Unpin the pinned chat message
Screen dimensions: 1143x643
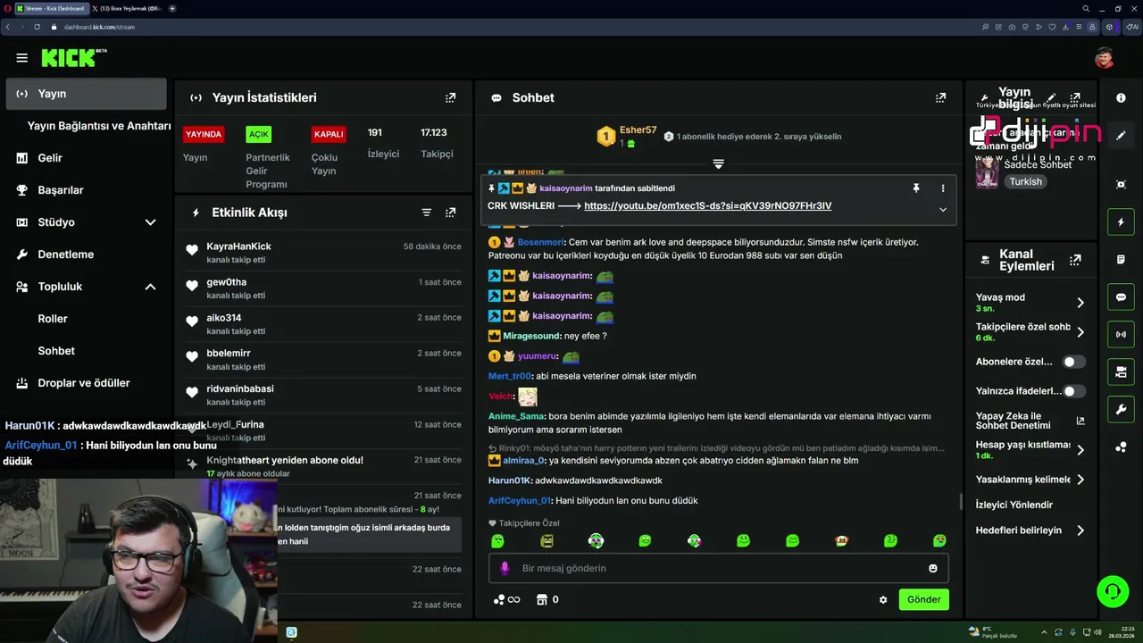coord(915,188)
